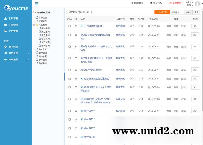Click the 基本信息 gear icon
The image size is (203, 145).
coord(5,47)
